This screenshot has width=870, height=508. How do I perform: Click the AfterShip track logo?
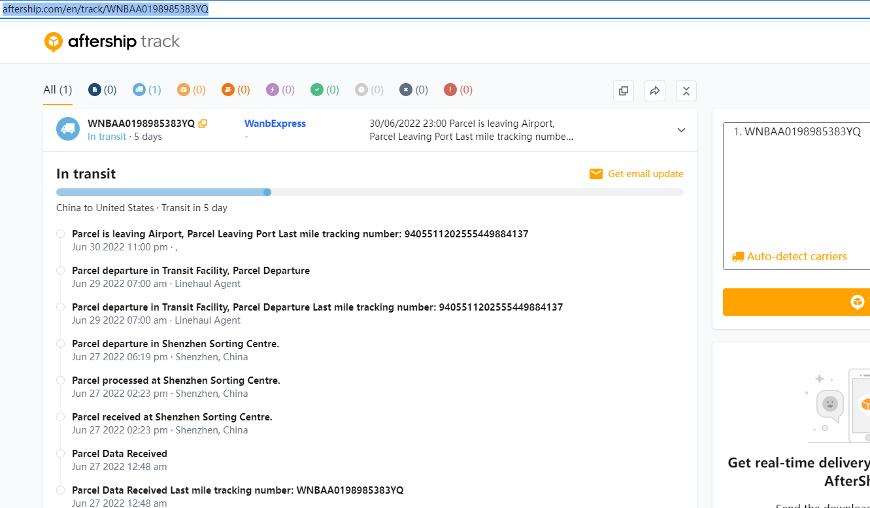[112, 42]
